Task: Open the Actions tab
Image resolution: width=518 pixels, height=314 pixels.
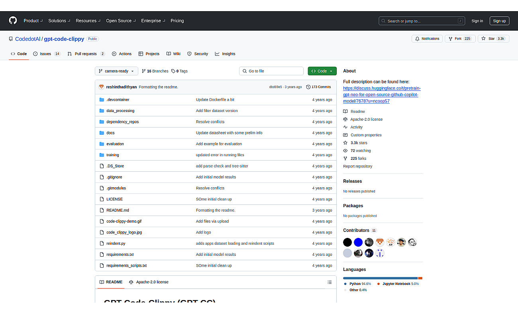Action: (122, 54)
